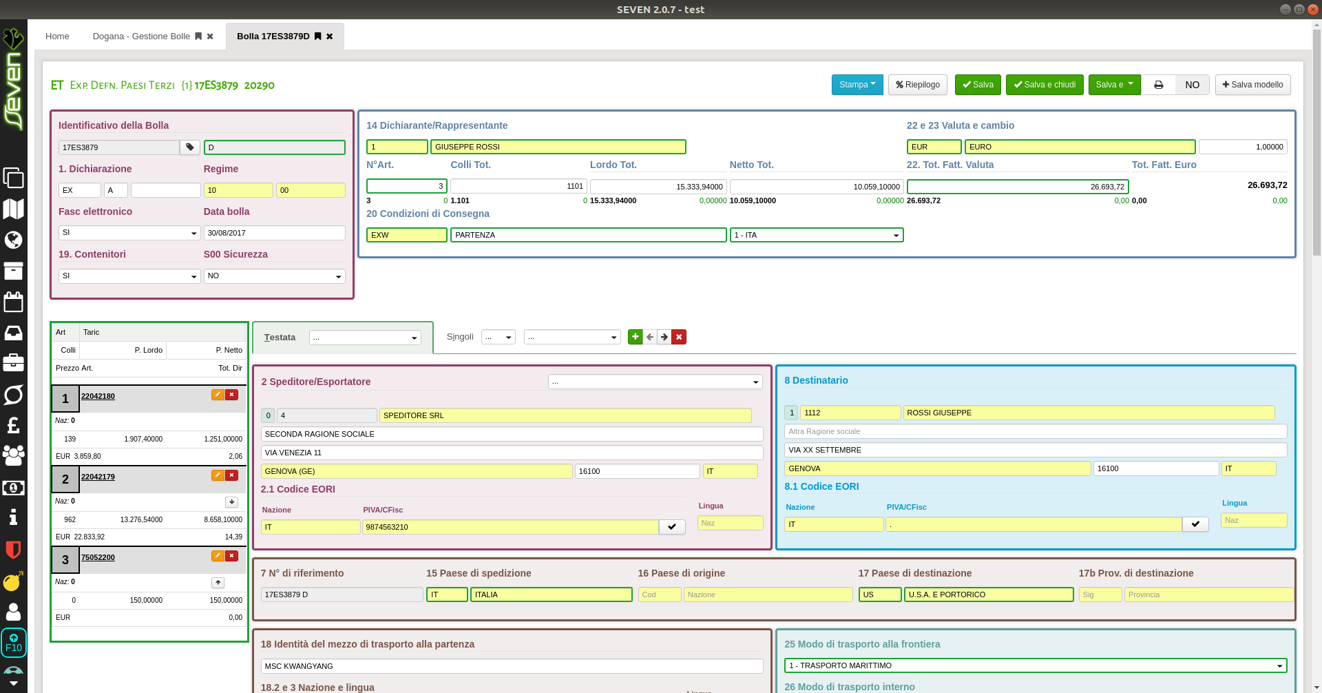
Task: Open article link 22042180
Action: point(98,396)
